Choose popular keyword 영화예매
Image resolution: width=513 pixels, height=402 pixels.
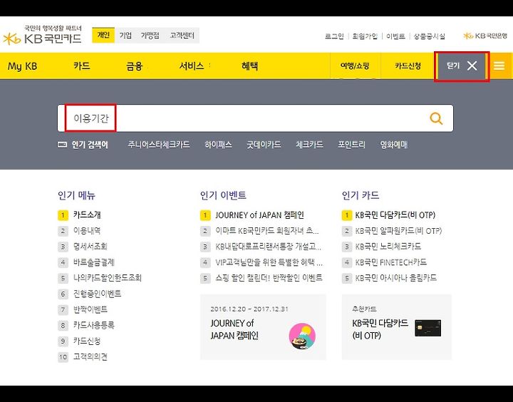393,145
